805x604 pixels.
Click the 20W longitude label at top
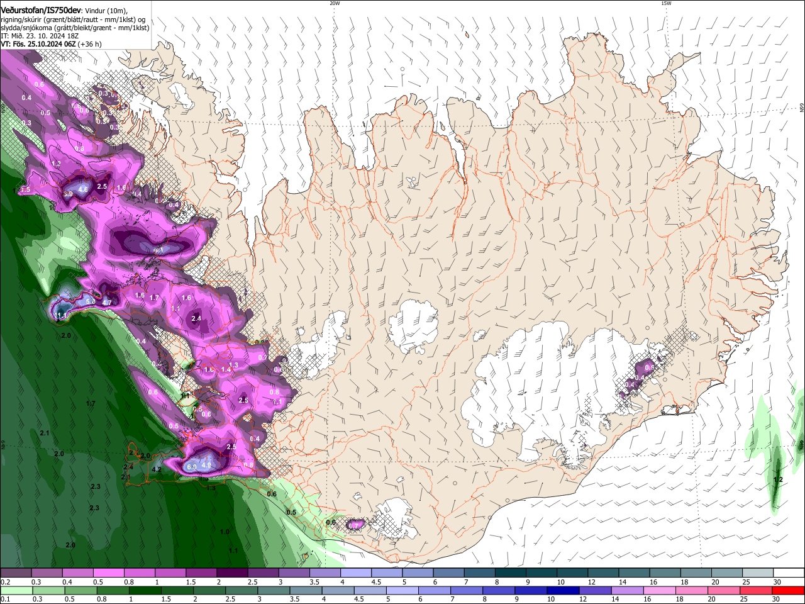click(335, 3)
